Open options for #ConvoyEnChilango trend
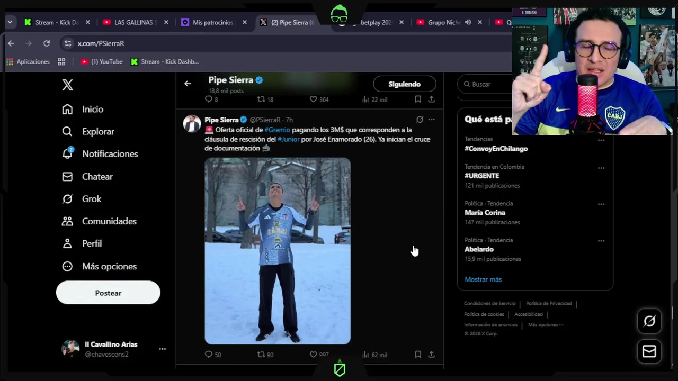The height and width of the screenshot is (381, 678). click(x=601, y=140)
